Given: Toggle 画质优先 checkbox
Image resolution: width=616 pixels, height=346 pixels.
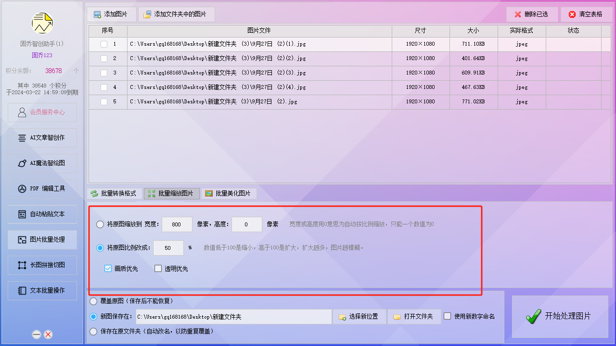Looking at the screenshot, I should 108,269.
